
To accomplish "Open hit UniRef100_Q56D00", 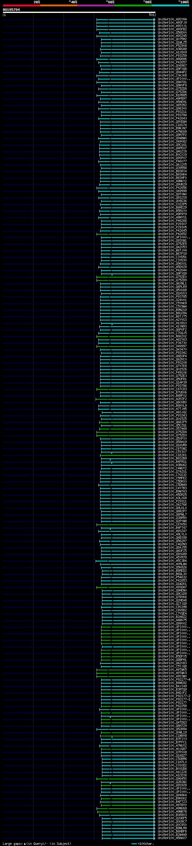I will (x=172, y=32).
